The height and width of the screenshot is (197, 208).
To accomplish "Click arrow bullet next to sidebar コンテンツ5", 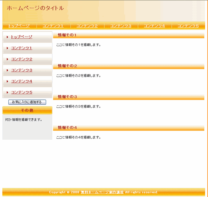I will 8,92.
